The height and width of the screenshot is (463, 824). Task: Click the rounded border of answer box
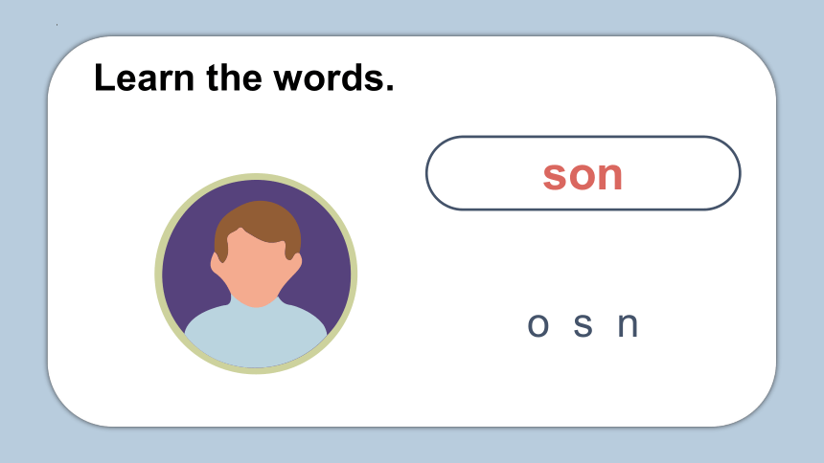pos(583,137)
